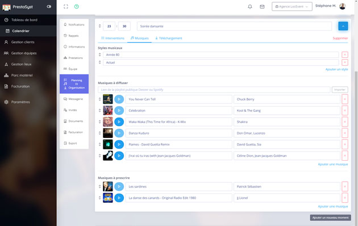358x226 pixels.
Task: Click the Importer button
Action: (340, 90)
